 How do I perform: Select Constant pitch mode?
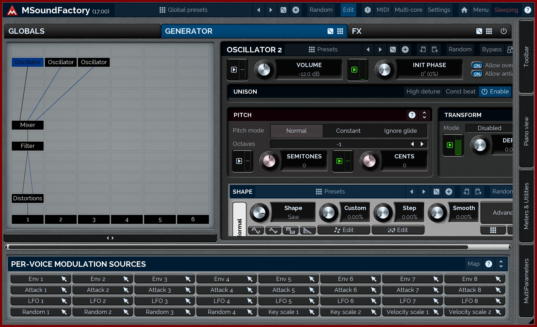(x=348, y=131)
